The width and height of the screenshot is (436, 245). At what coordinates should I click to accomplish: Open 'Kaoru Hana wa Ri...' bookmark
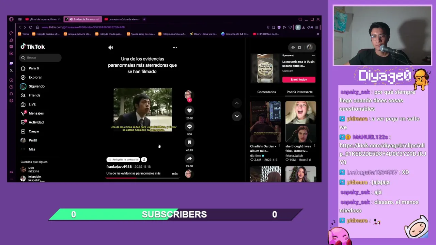pyautogui.click(x=203, y=34)
